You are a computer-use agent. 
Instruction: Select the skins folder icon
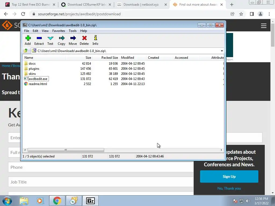click(26, 73)
